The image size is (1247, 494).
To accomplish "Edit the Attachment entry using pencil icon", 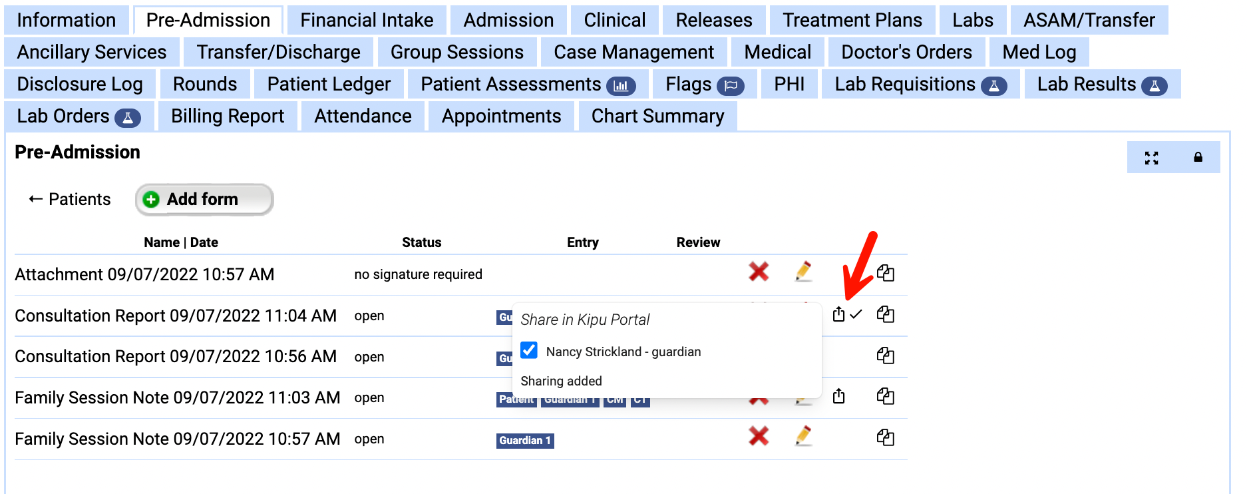I will pyautogui.click(x=803, y=272).
